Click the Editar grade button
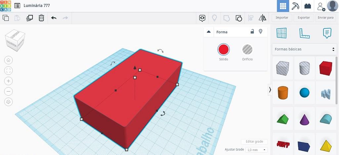 coord(254,141)
